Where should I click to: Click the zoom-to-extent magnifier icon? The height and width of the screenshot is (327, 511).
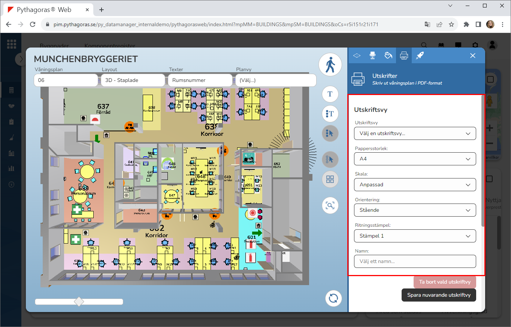(330, 205)
